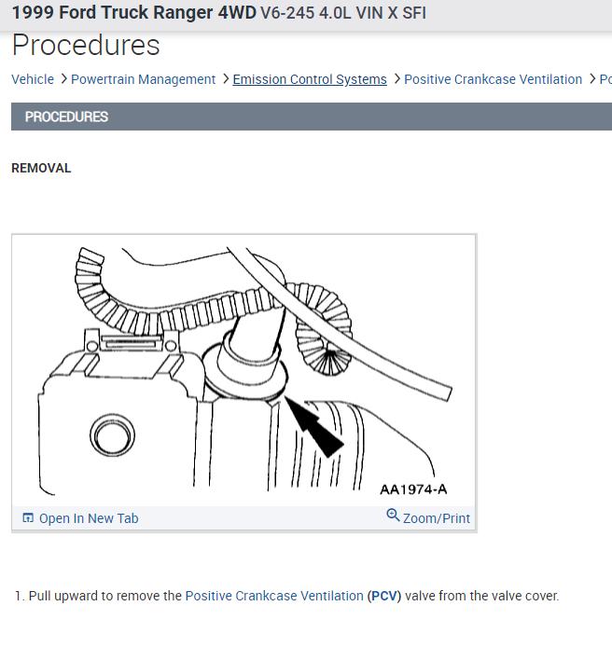Click the Zoom/Print link text
Viewport: 612px width, 647px height.
click(437, 518)
